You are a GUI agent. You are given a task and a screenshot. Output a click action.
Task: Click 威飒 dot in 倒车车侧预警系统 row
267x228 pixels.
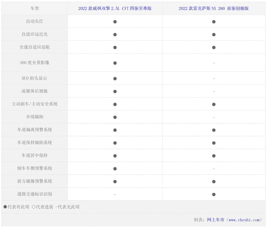point(115,169)
